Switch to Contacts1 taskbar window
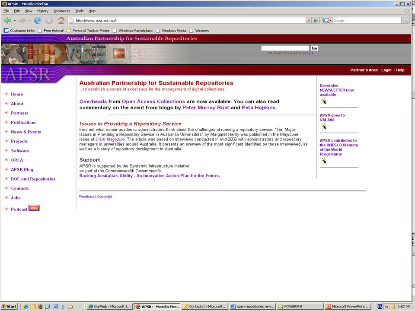 pyautogui.click(x=205, y=307)
